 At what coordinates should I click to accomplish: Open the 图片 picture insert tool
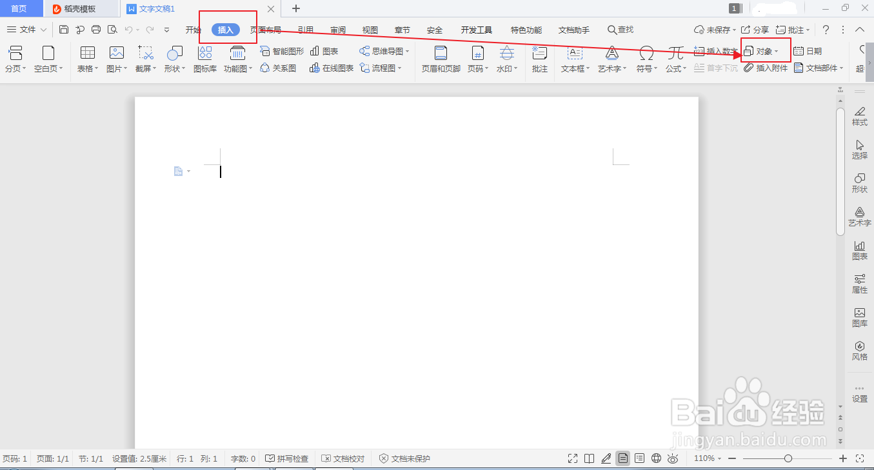click(x=116, y=58)
